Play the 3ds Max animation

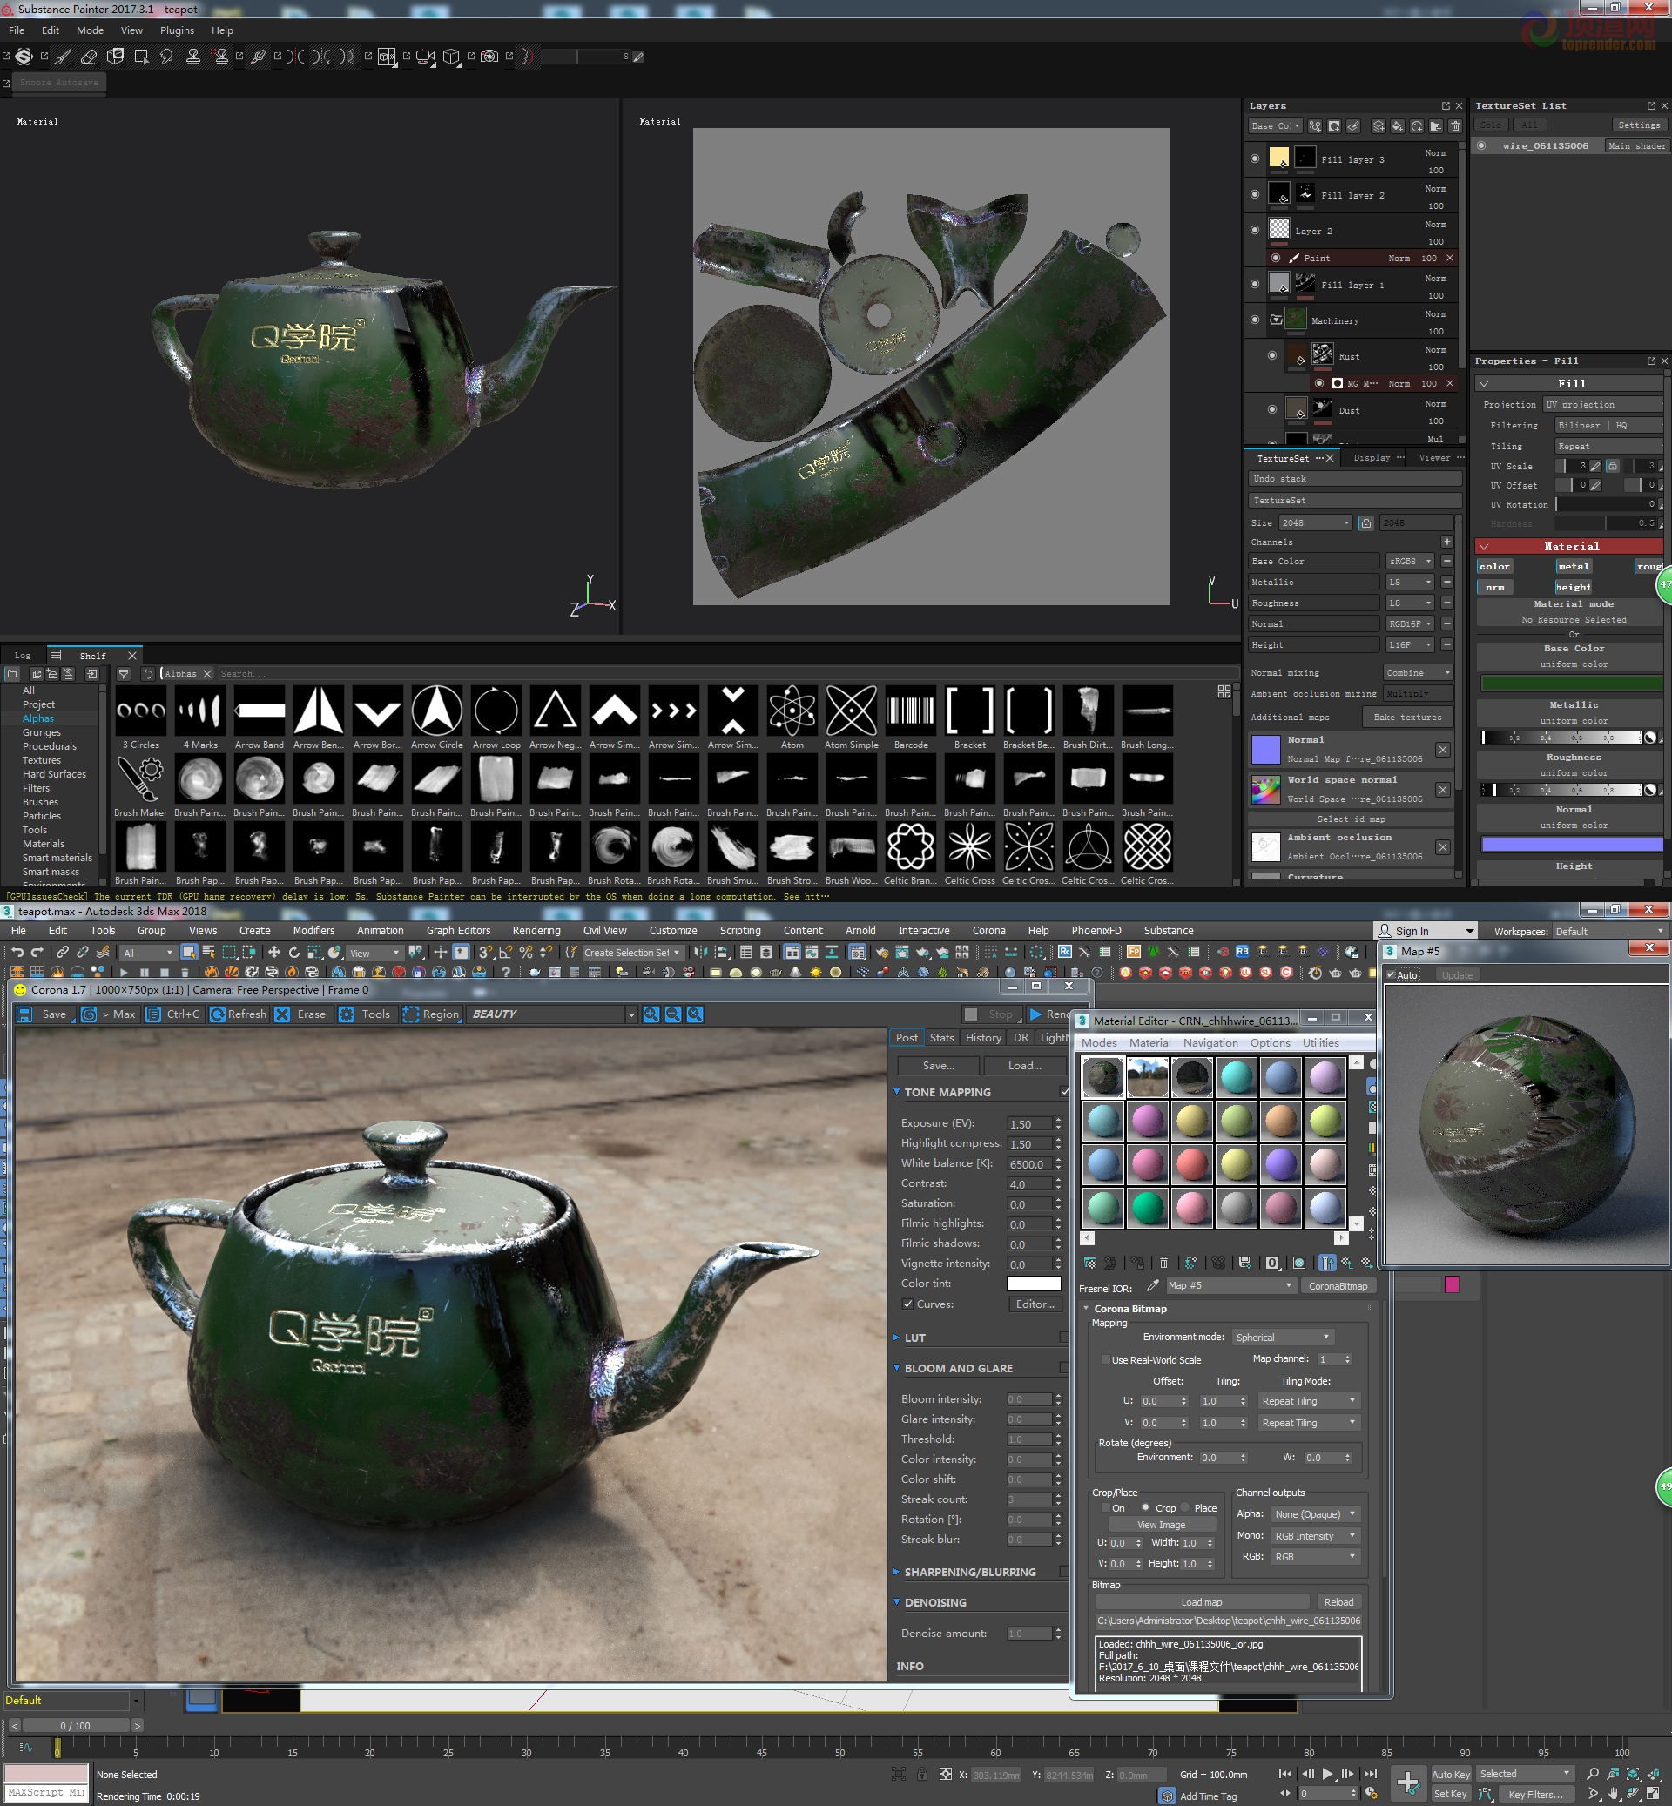click(x=1327, y=1775)
